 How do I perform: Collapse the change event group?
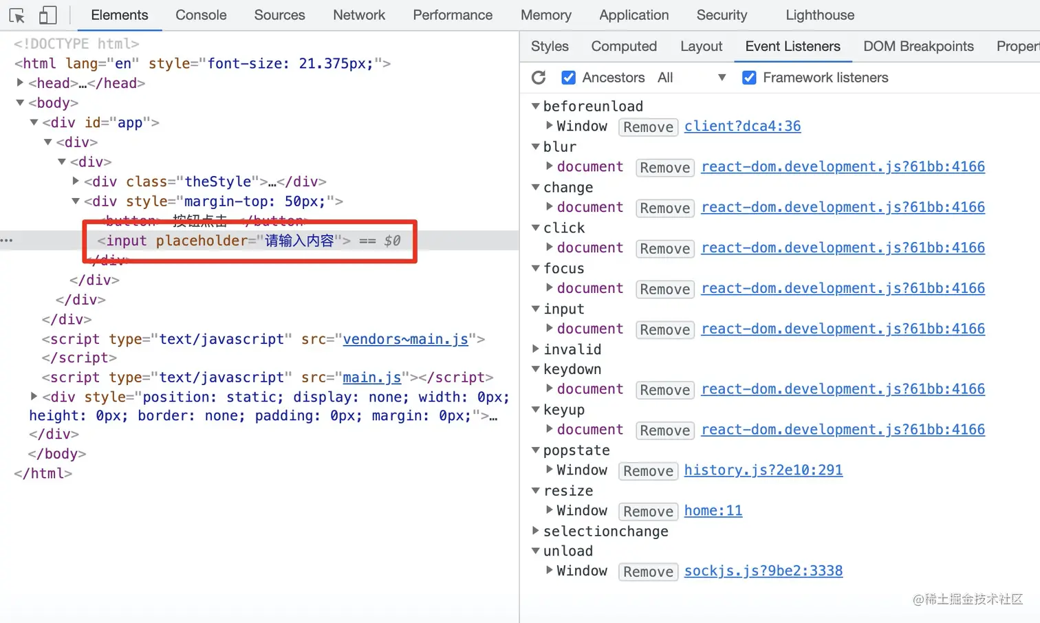coord(536,187)
